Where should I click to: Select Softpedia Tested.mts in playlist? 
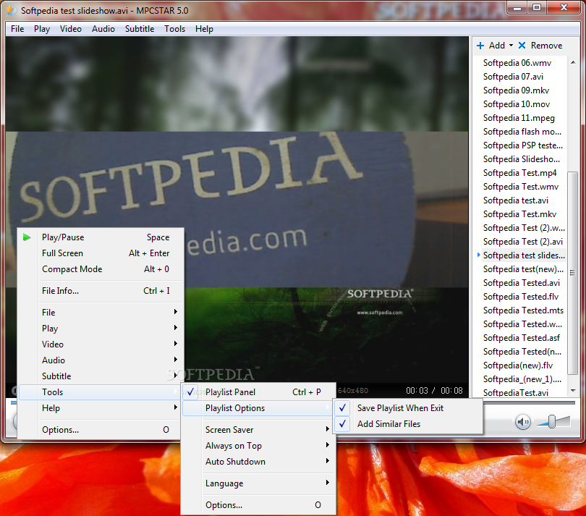click(x=523, y=310)
